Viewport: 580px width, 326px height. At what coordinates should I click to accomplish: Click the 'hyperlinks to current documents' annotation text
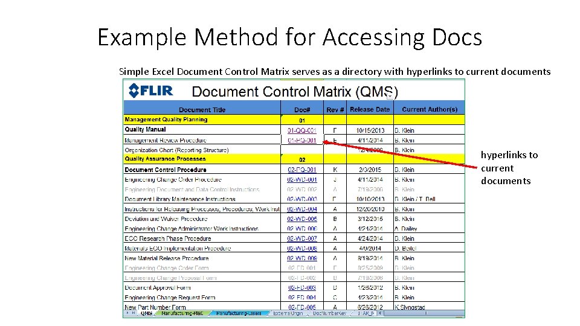(x=509, y=168)
